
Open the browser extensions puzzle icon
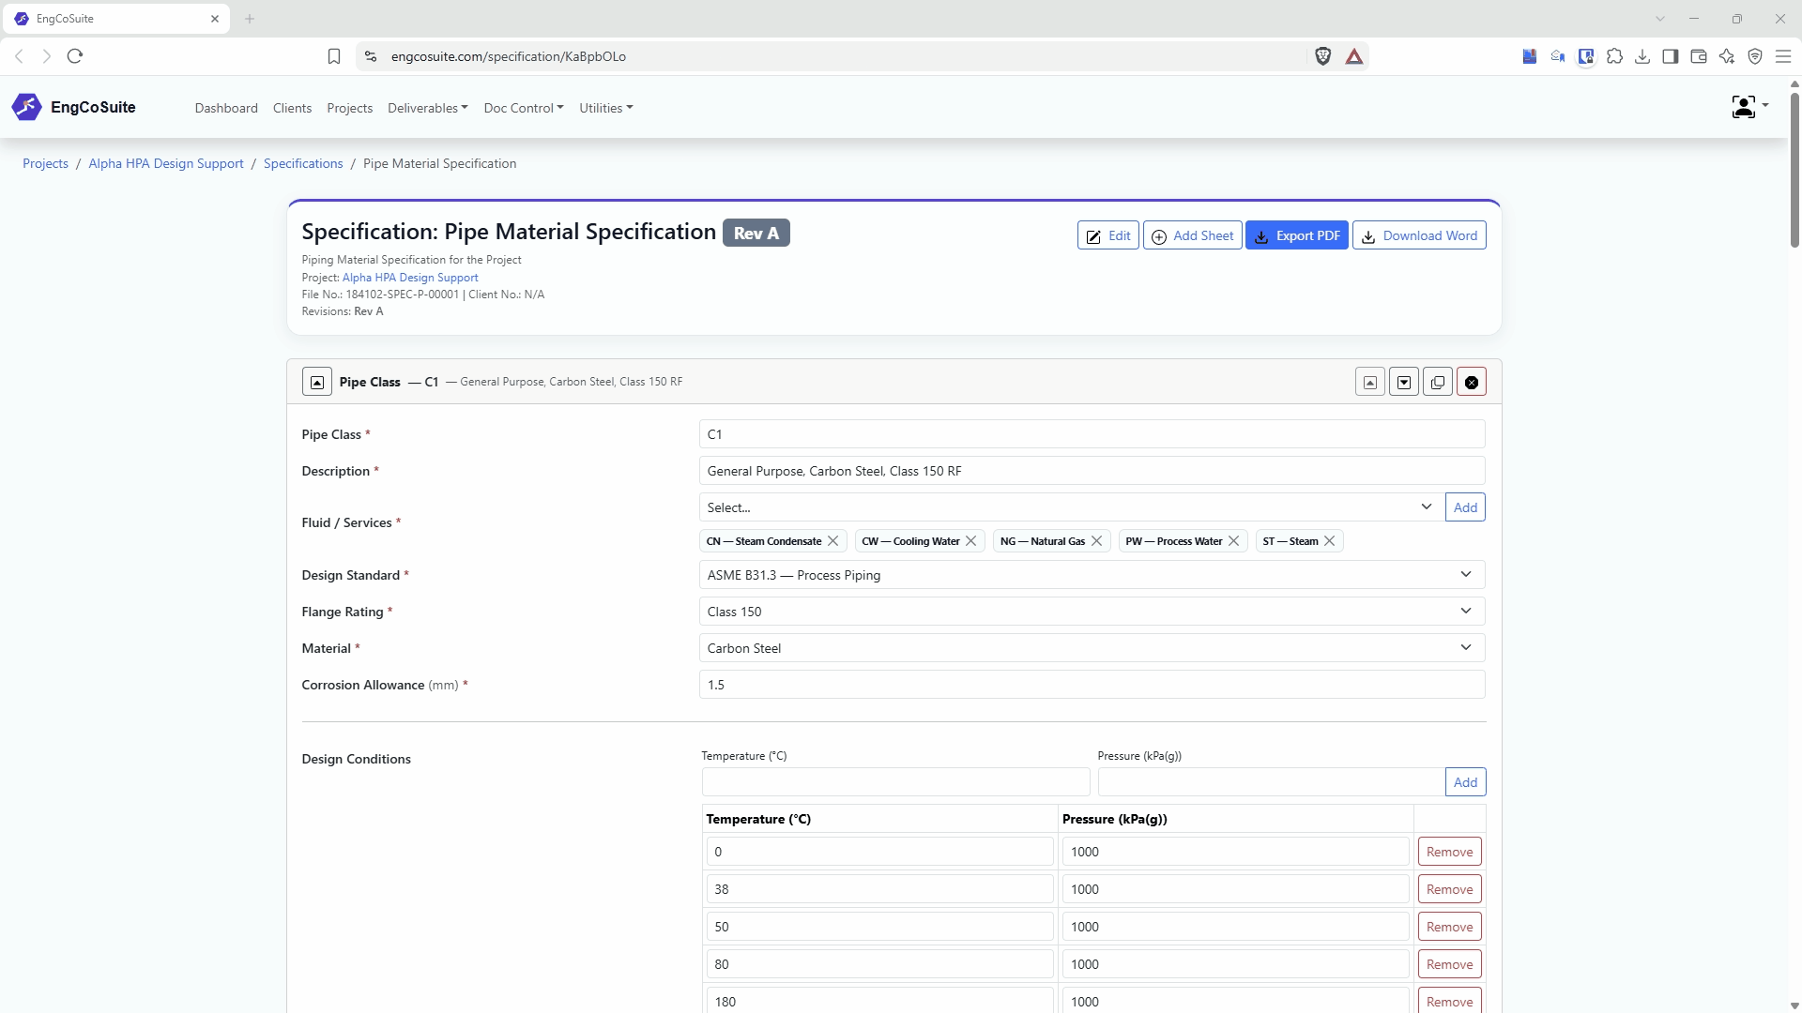(1614, 56)
